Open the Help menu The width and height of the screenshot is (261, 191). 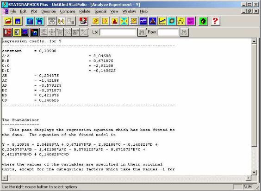click(143, 11)
